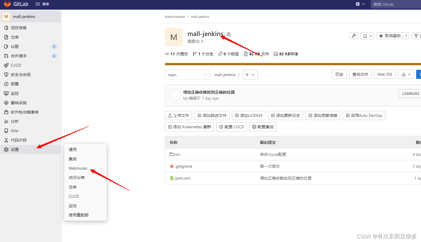Click 配置集成 button
This screenshot has width=421, height=242.
(263, 127)
